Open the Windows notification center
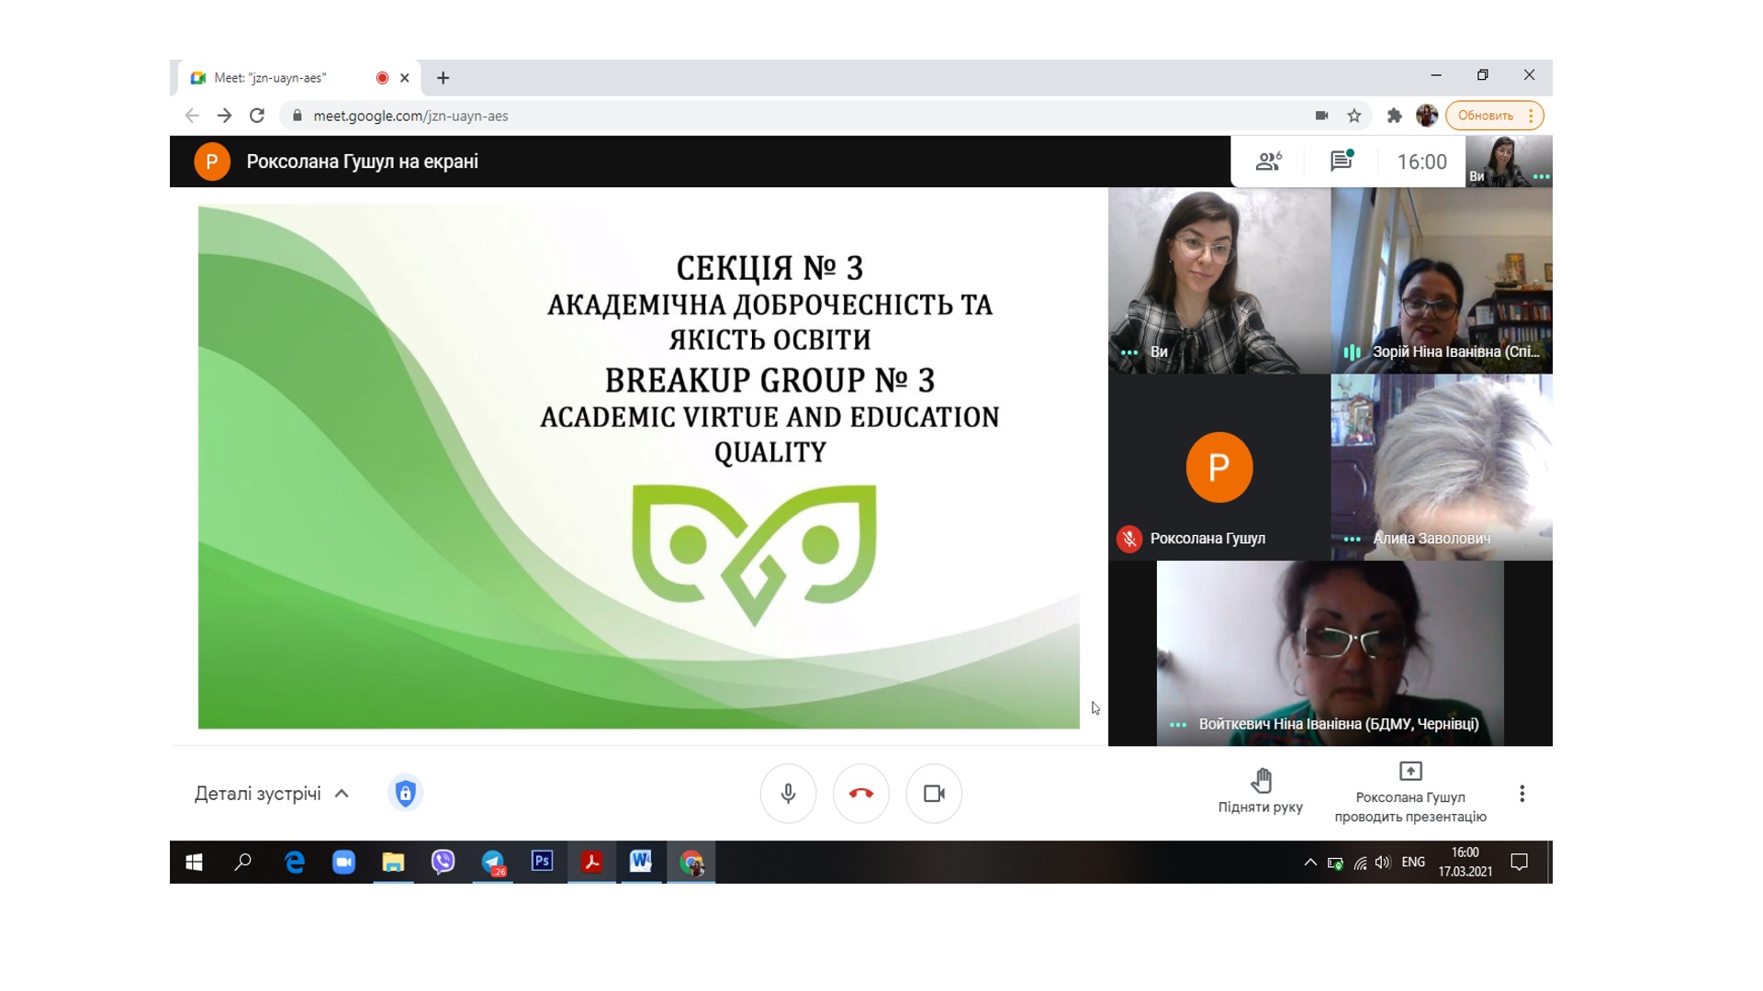 pyautogui.click(x=1519, y=863)
